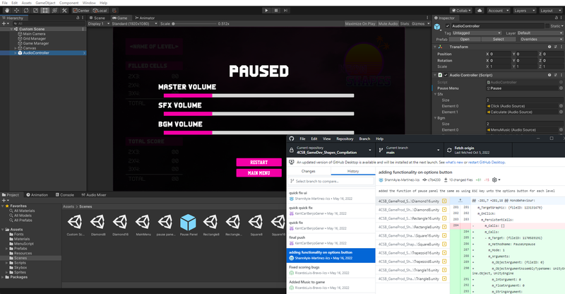Open the Repository menu in GitHub Desktop
This screenshot has height=294, width=565.
[344, 139]
